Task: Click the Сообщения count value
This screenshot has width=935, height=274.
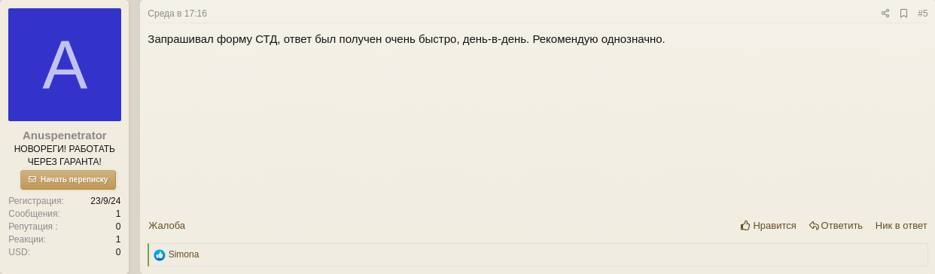Action: click(x=118, y=214)
